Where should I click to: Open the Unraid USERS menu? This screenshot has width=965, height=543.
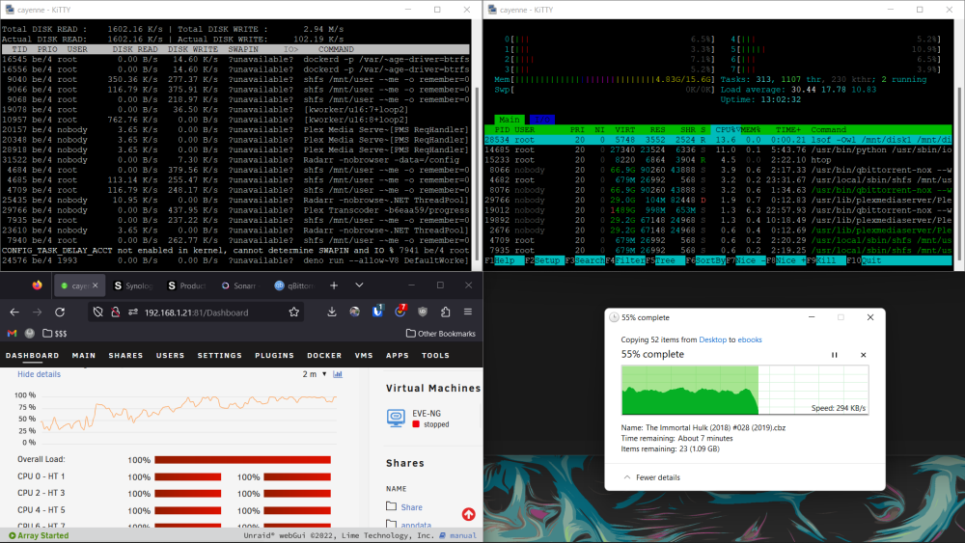(x=171, y=356)
